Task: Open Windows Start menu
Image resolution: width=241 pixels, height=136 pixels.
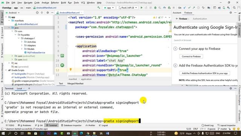Action: pos(3,133)
